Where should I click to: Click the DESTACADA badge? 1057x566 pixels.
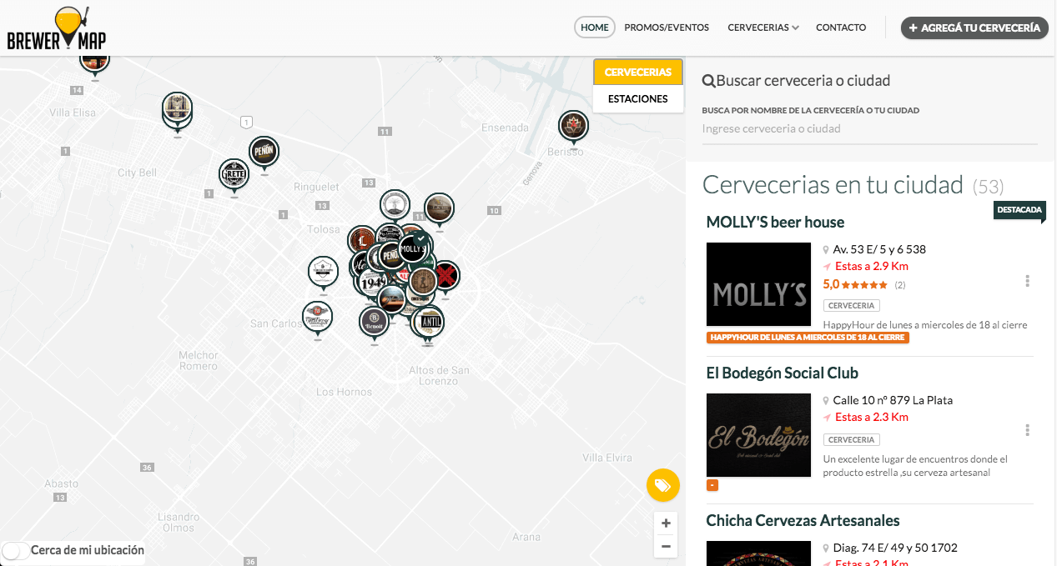click(x=1019, y=210)
